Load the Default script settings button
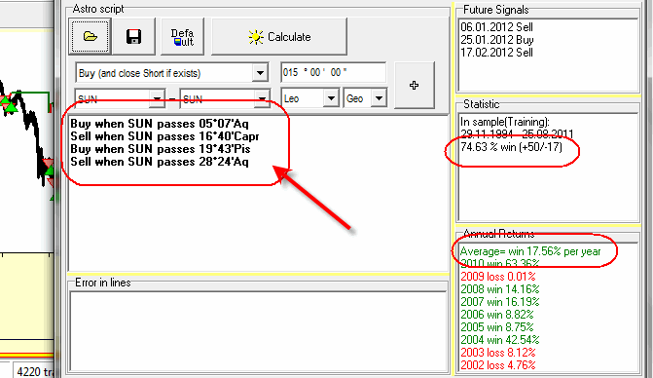 pos(182,37)
